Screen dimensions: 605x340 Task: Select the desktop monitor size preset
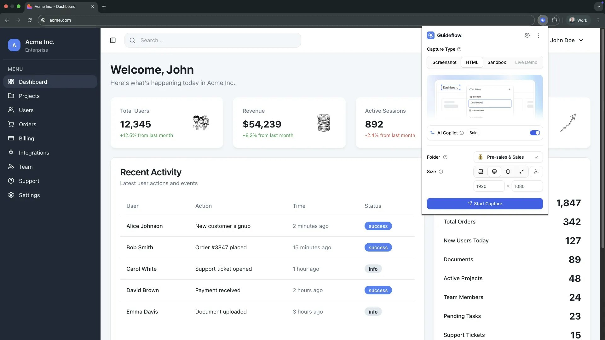pyautogui.click(x=494, y=172)
